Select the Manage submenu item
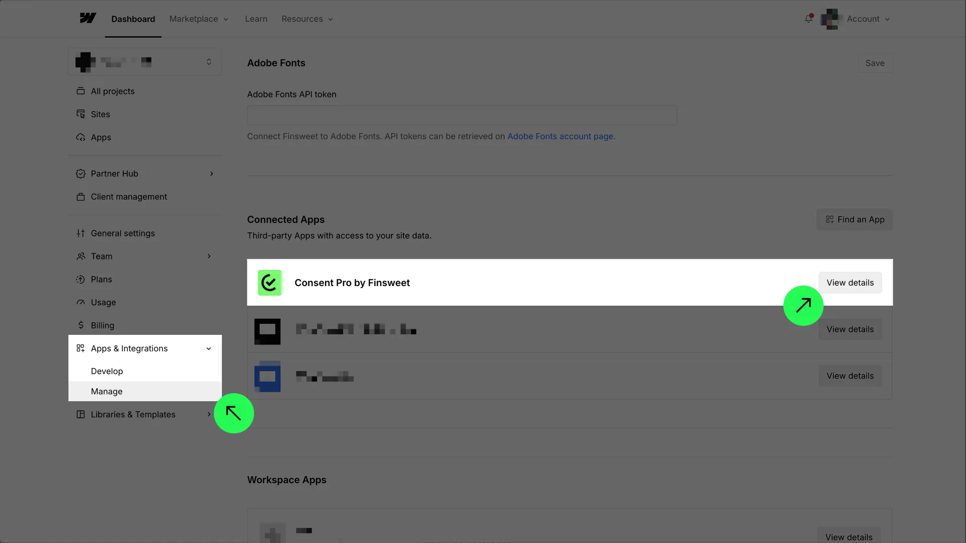This screenshot has width=966, height=543. 144,391
